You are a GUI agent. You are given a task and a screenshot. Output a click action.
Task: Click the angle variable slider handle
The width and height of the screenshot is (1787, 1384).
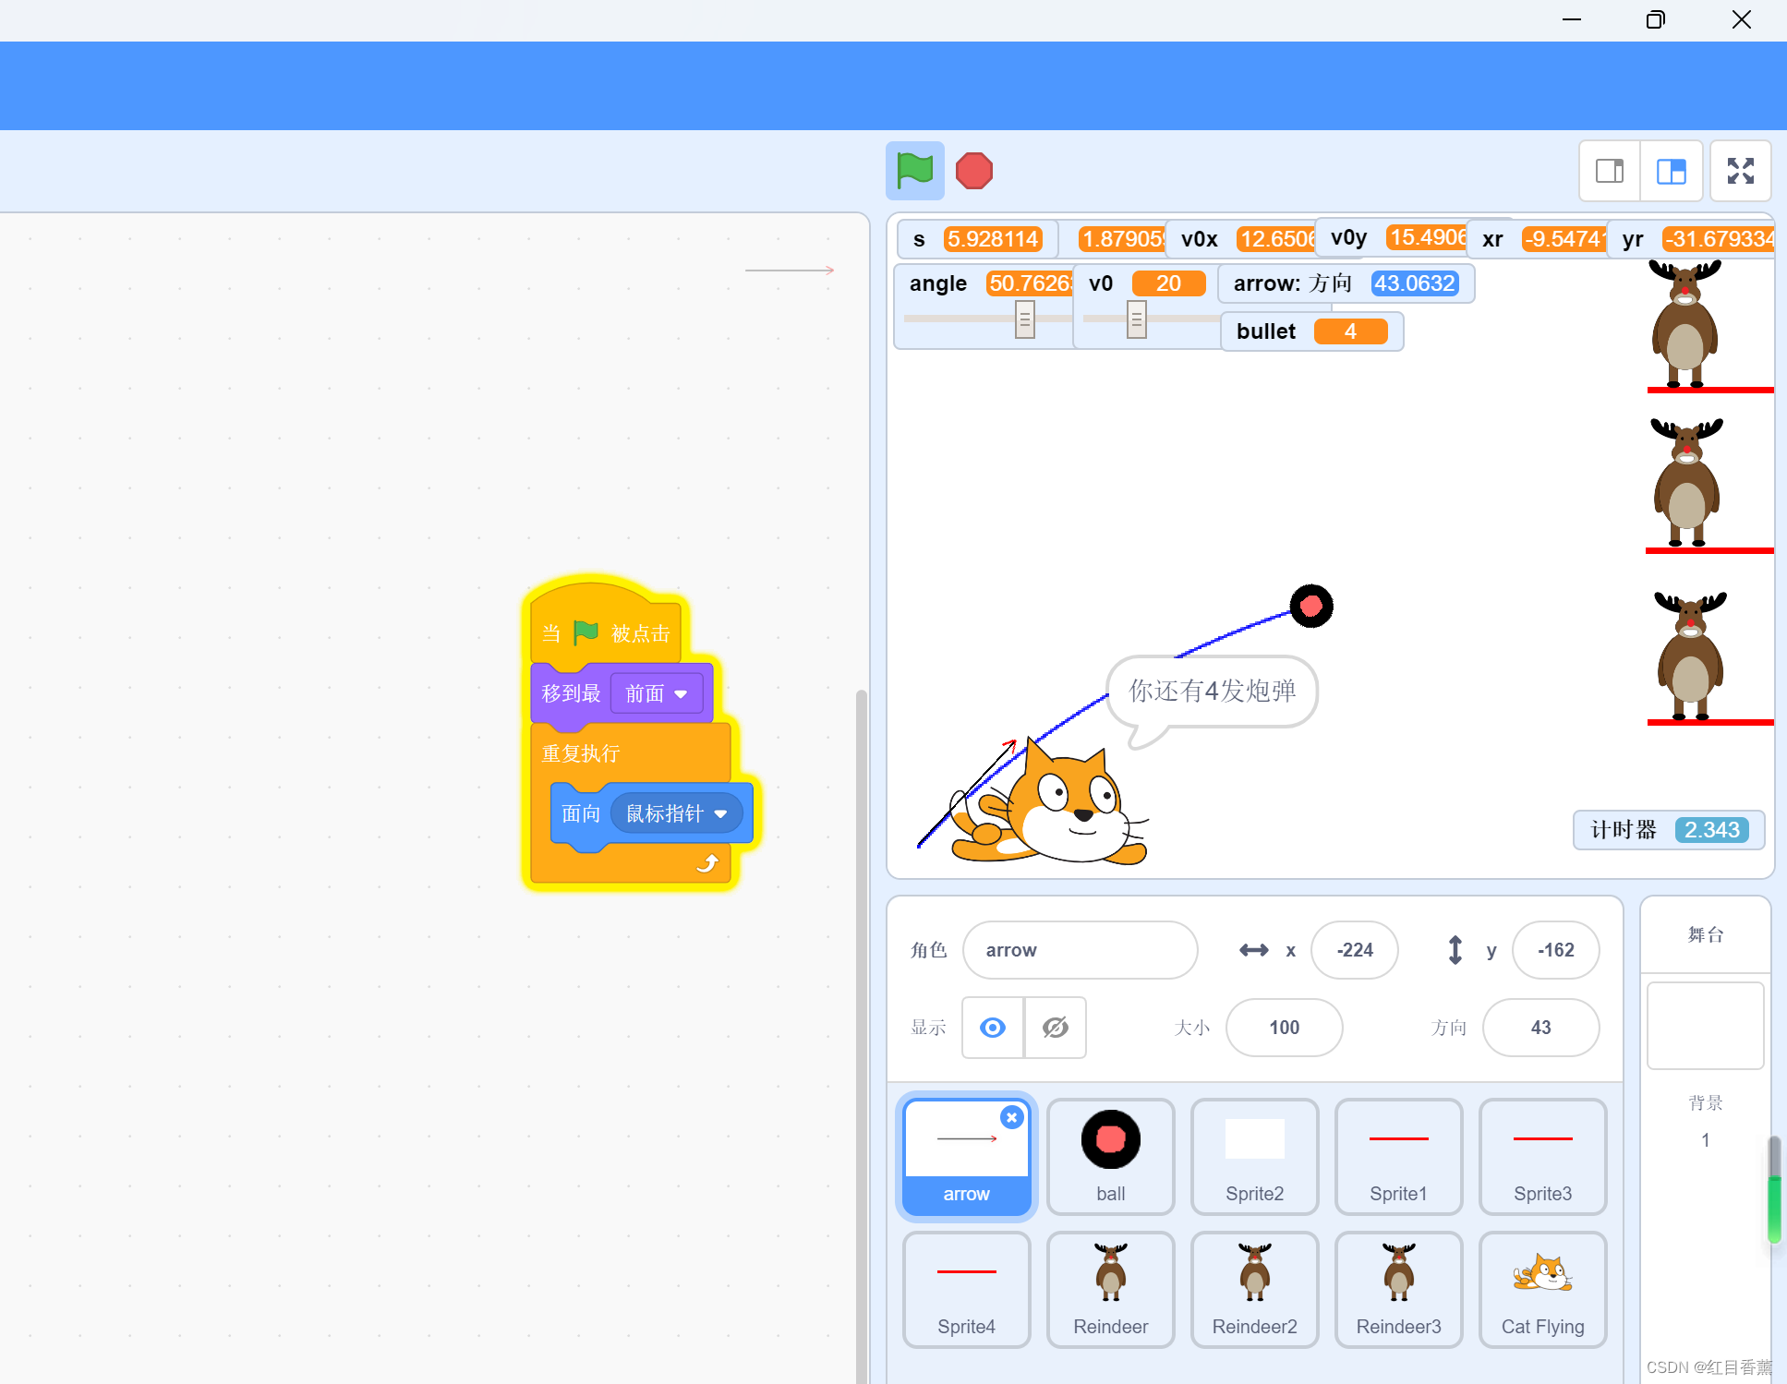pyautogui.click(x=1024, y=319)
